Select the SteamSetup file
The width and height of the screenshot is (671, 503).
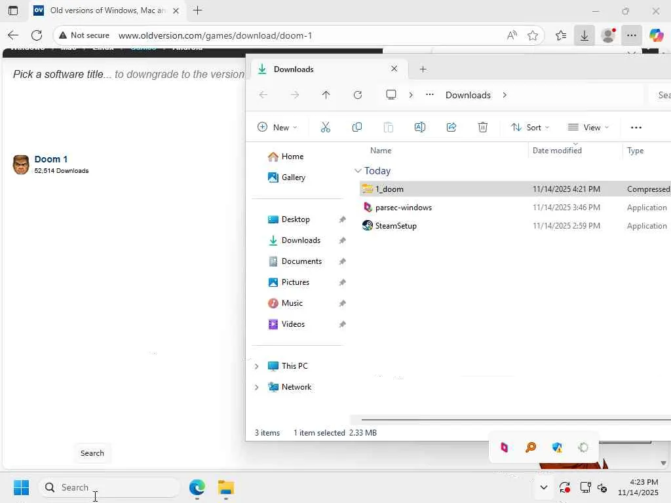click(515, 226)
